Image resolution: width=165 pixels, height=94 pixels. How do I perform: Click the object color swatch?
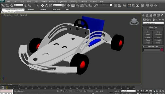coord(162,50)
